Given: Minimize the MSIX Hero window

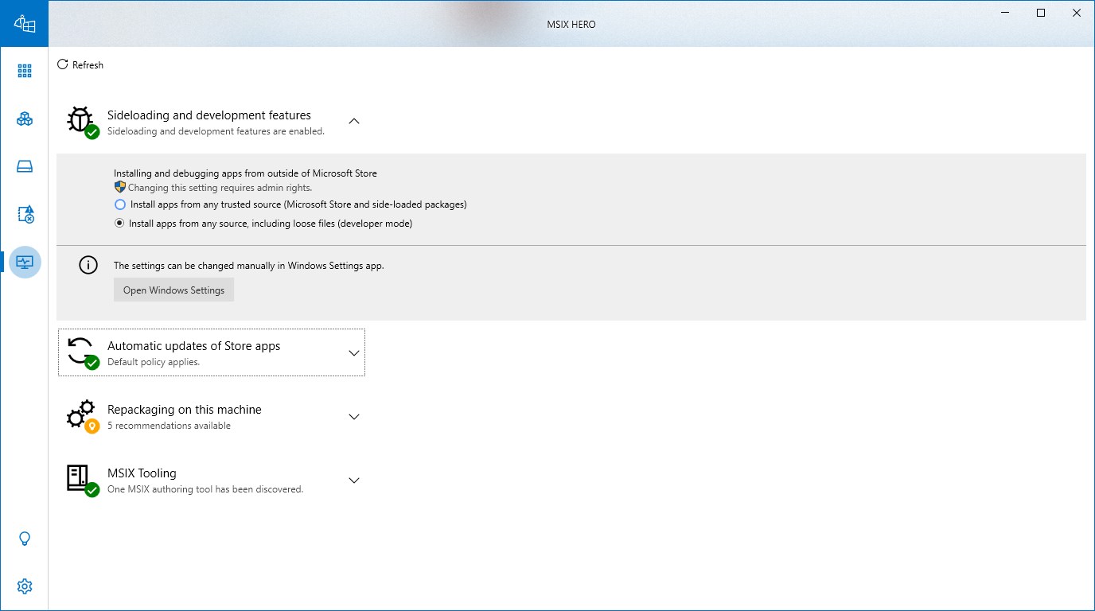Looking at the screenshot, I should click(1005, 13).
